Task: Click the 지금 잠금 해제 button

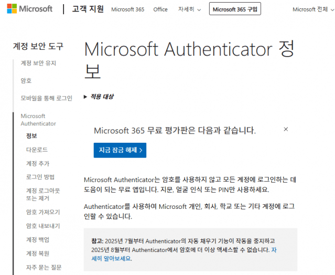Action: [120, 150]
